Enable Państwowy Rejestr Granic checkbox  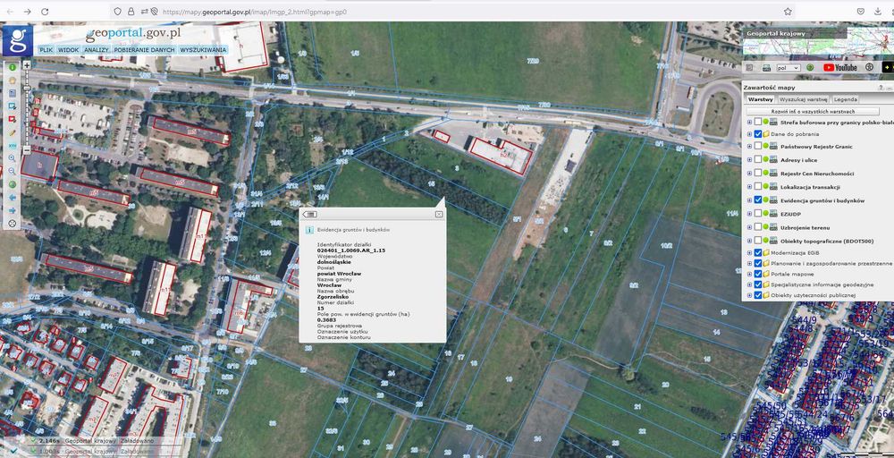point(758,146)
